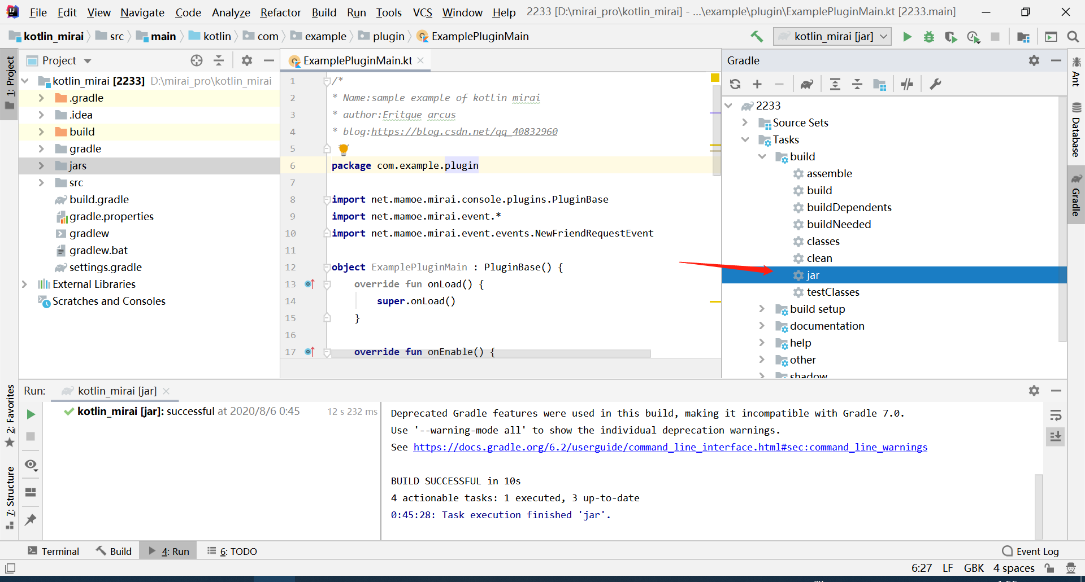Select the jar Gradle task
This screenshot has width=1085, height=582.
coord(894,275)
